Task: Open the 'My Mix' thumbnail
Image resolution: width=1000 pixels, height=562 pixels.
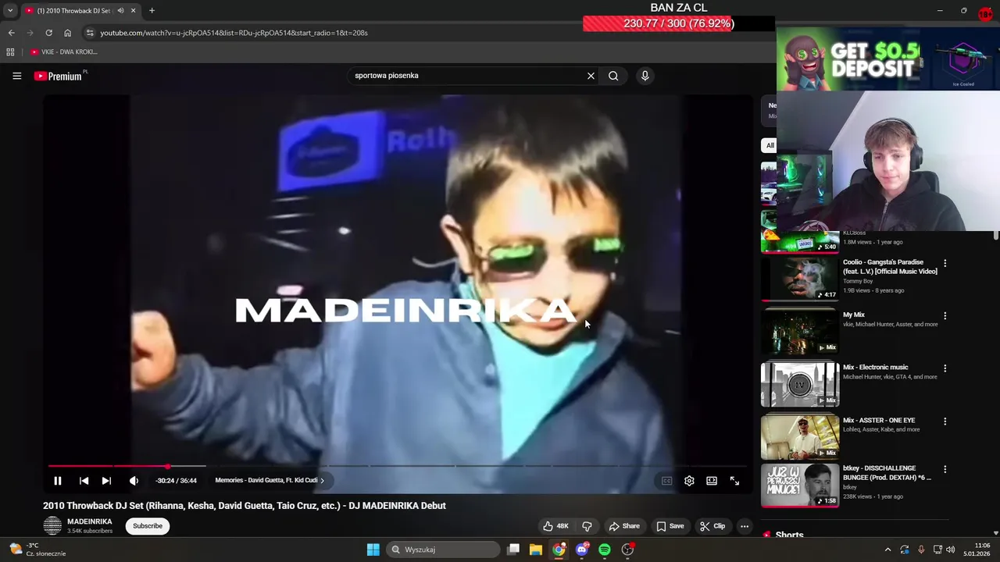Action: click(800, 331)
